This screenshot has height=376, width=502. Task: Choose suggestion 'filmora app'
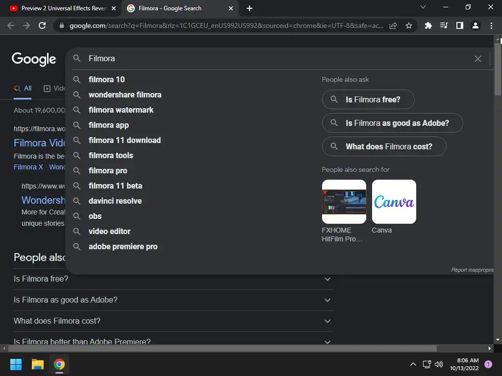(108, 125)
